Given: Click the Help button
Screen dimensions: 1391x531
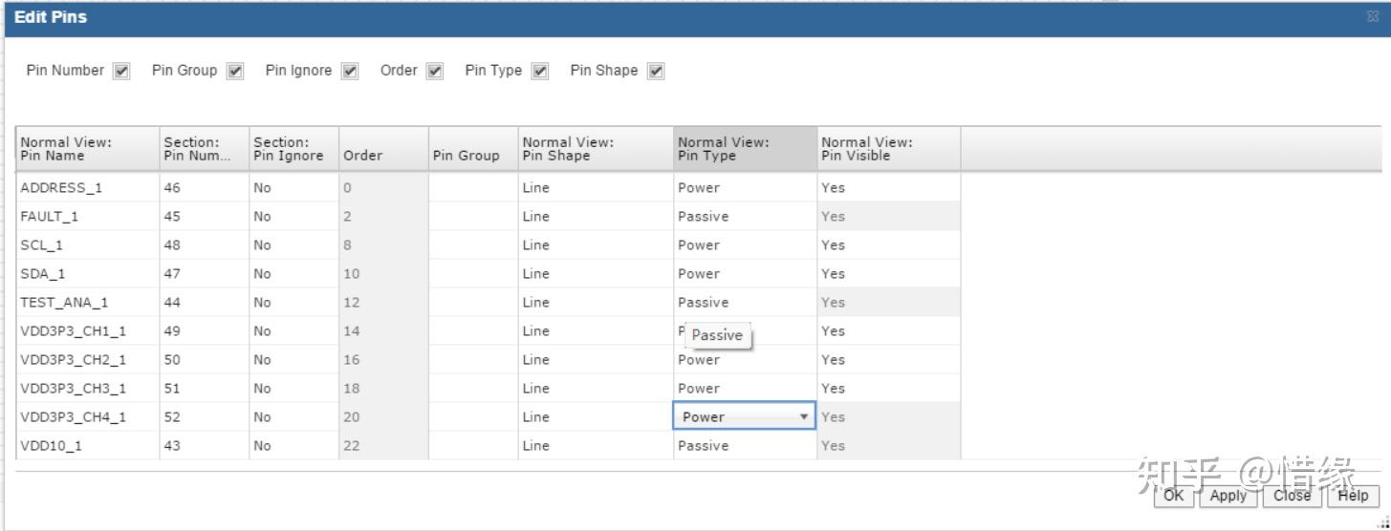Looking at the screenshot, I should 1353,496.
